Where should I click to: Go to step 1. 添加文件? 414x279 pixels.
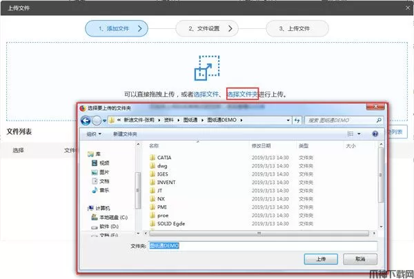pyautogui.click(x=117, y=28)
